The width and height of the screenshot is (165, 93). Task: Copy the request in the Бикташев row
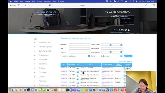tap(125, 68)
